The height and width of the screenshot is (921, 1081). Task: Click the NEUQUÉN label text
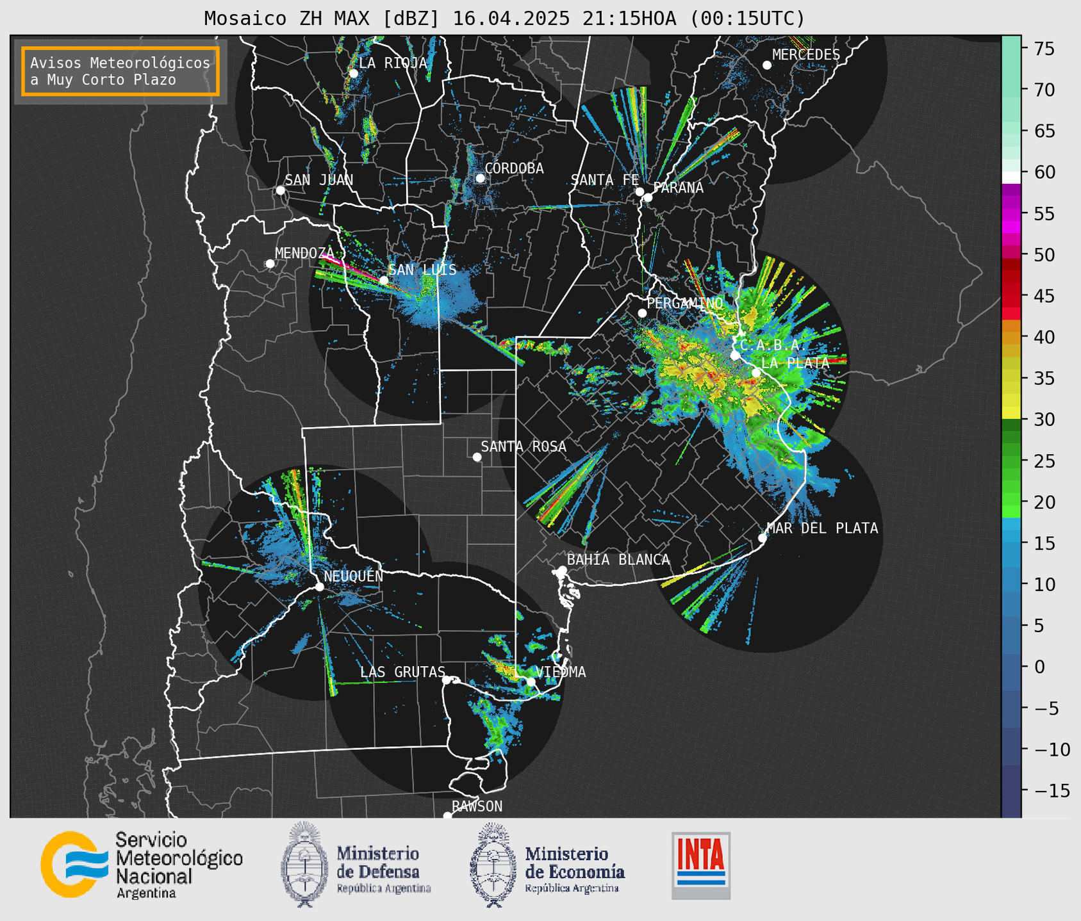pyautogui.click(x=354, y=576)
